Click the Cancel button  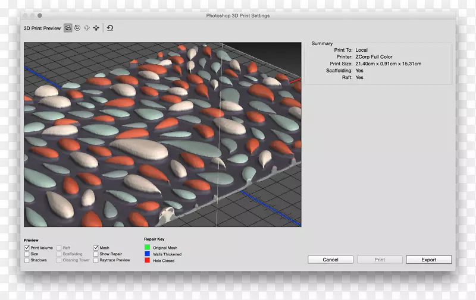(330, 260)
